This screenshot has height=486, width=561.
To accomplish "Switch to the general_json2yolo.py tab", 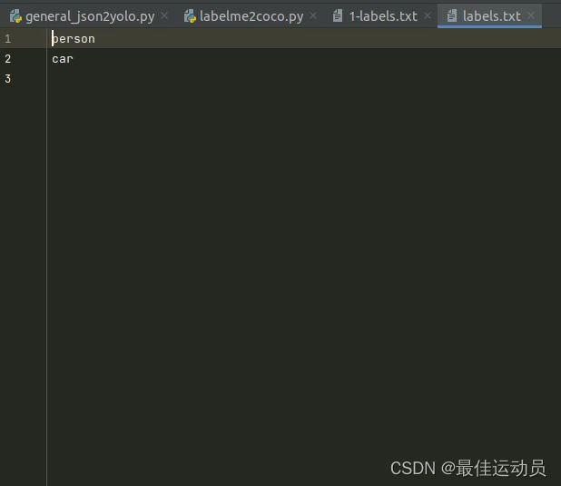I will pyautogui.click(x=90, y=16).
